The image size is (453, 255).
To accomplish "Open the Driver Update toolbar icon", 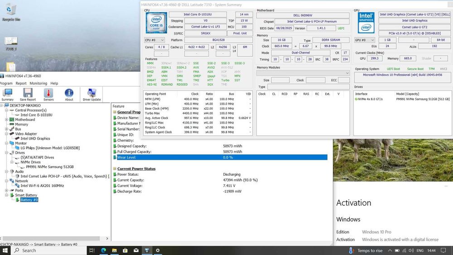I will (92, 95).
